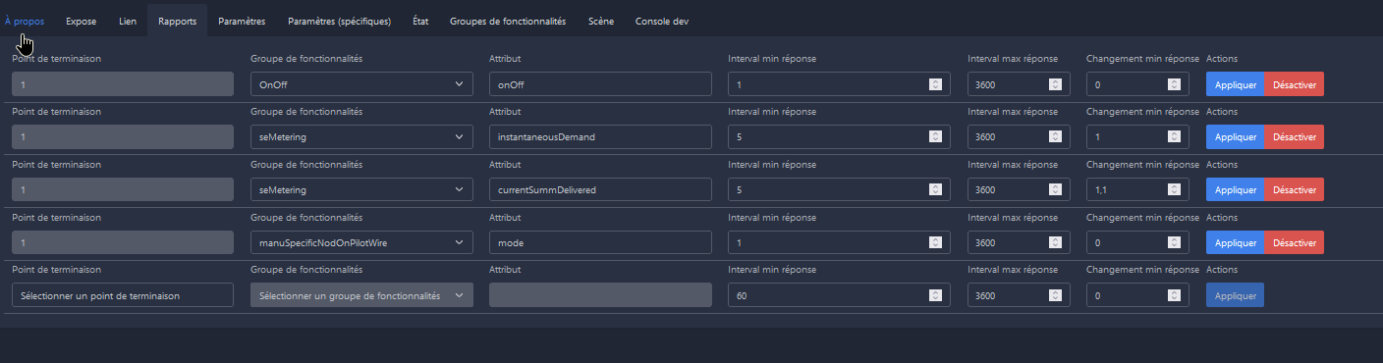Edit the onOff attribute field
The height and width of the screenshot is (363, 1383).
click(x=600, y=84)
